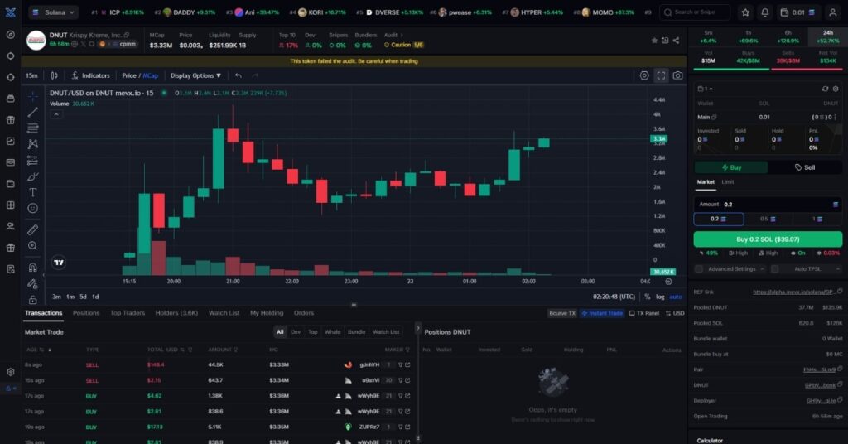
Task: Select the ruler measure tool
Action: click(x=33, y=229)
